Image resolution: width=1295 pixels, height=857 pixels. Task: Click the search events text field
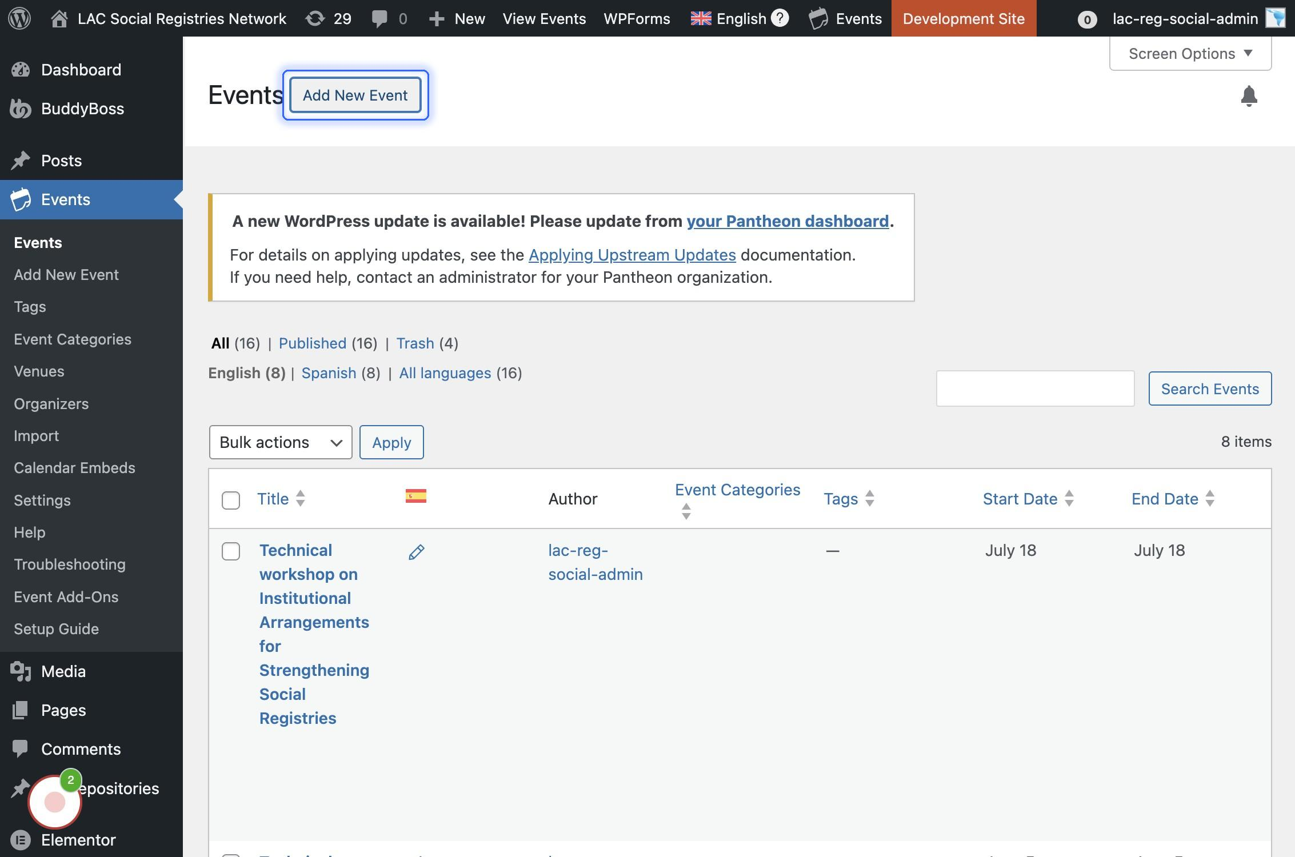click(x=1035, y=389)
